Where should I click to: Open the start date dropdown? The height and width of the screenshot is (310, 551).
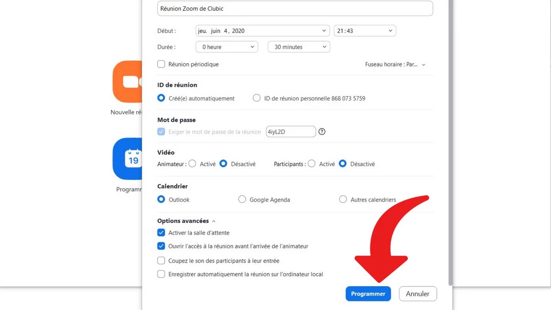(263, 31)
